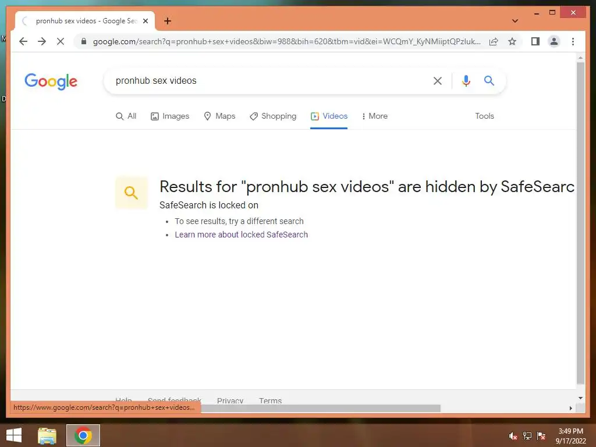Open the site lock info icon
Image resolution: width=596 pixels, height=447 pixels.
pos(84,41)
